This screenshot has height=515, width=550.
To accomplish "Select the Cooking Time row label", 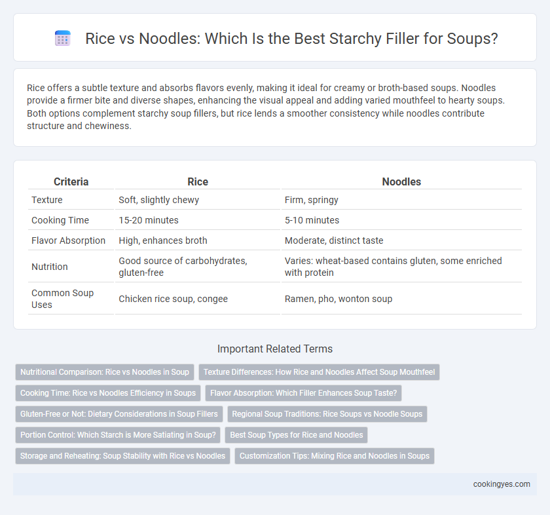I will [x=60, y=220].
